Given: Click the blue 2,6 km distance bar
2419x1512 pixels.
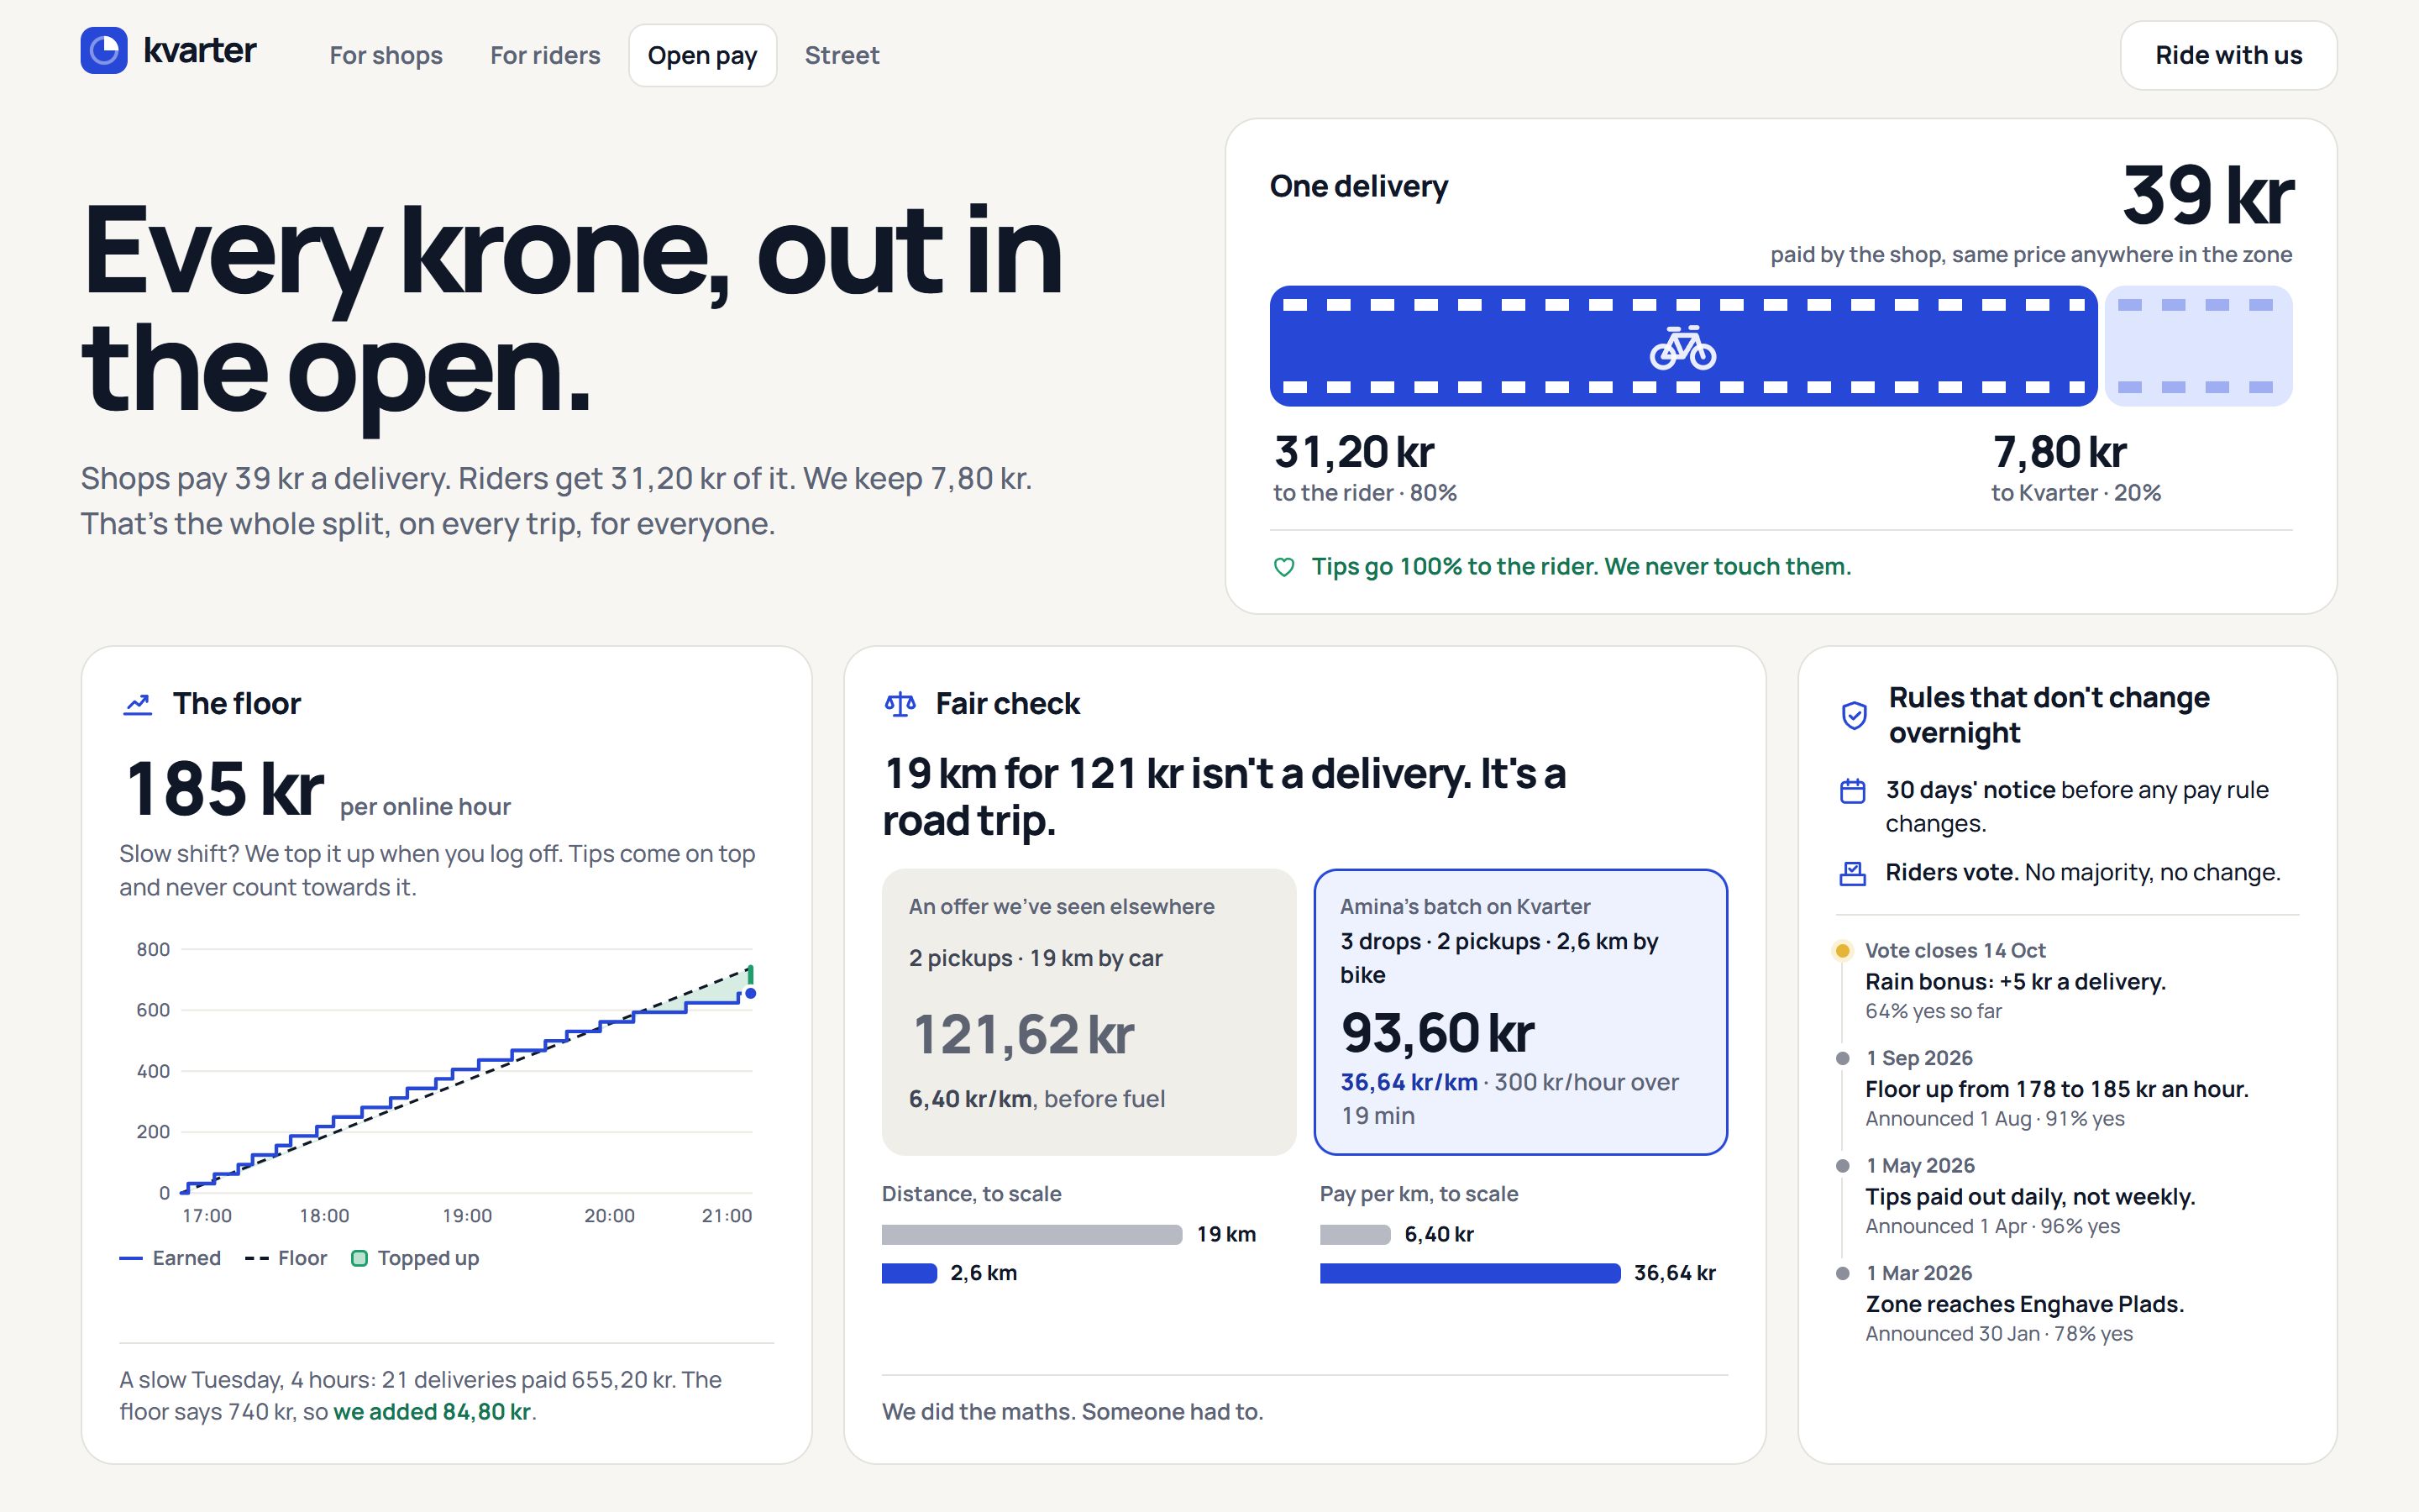Looking at the screenshot, I should tap(909, 1273).
